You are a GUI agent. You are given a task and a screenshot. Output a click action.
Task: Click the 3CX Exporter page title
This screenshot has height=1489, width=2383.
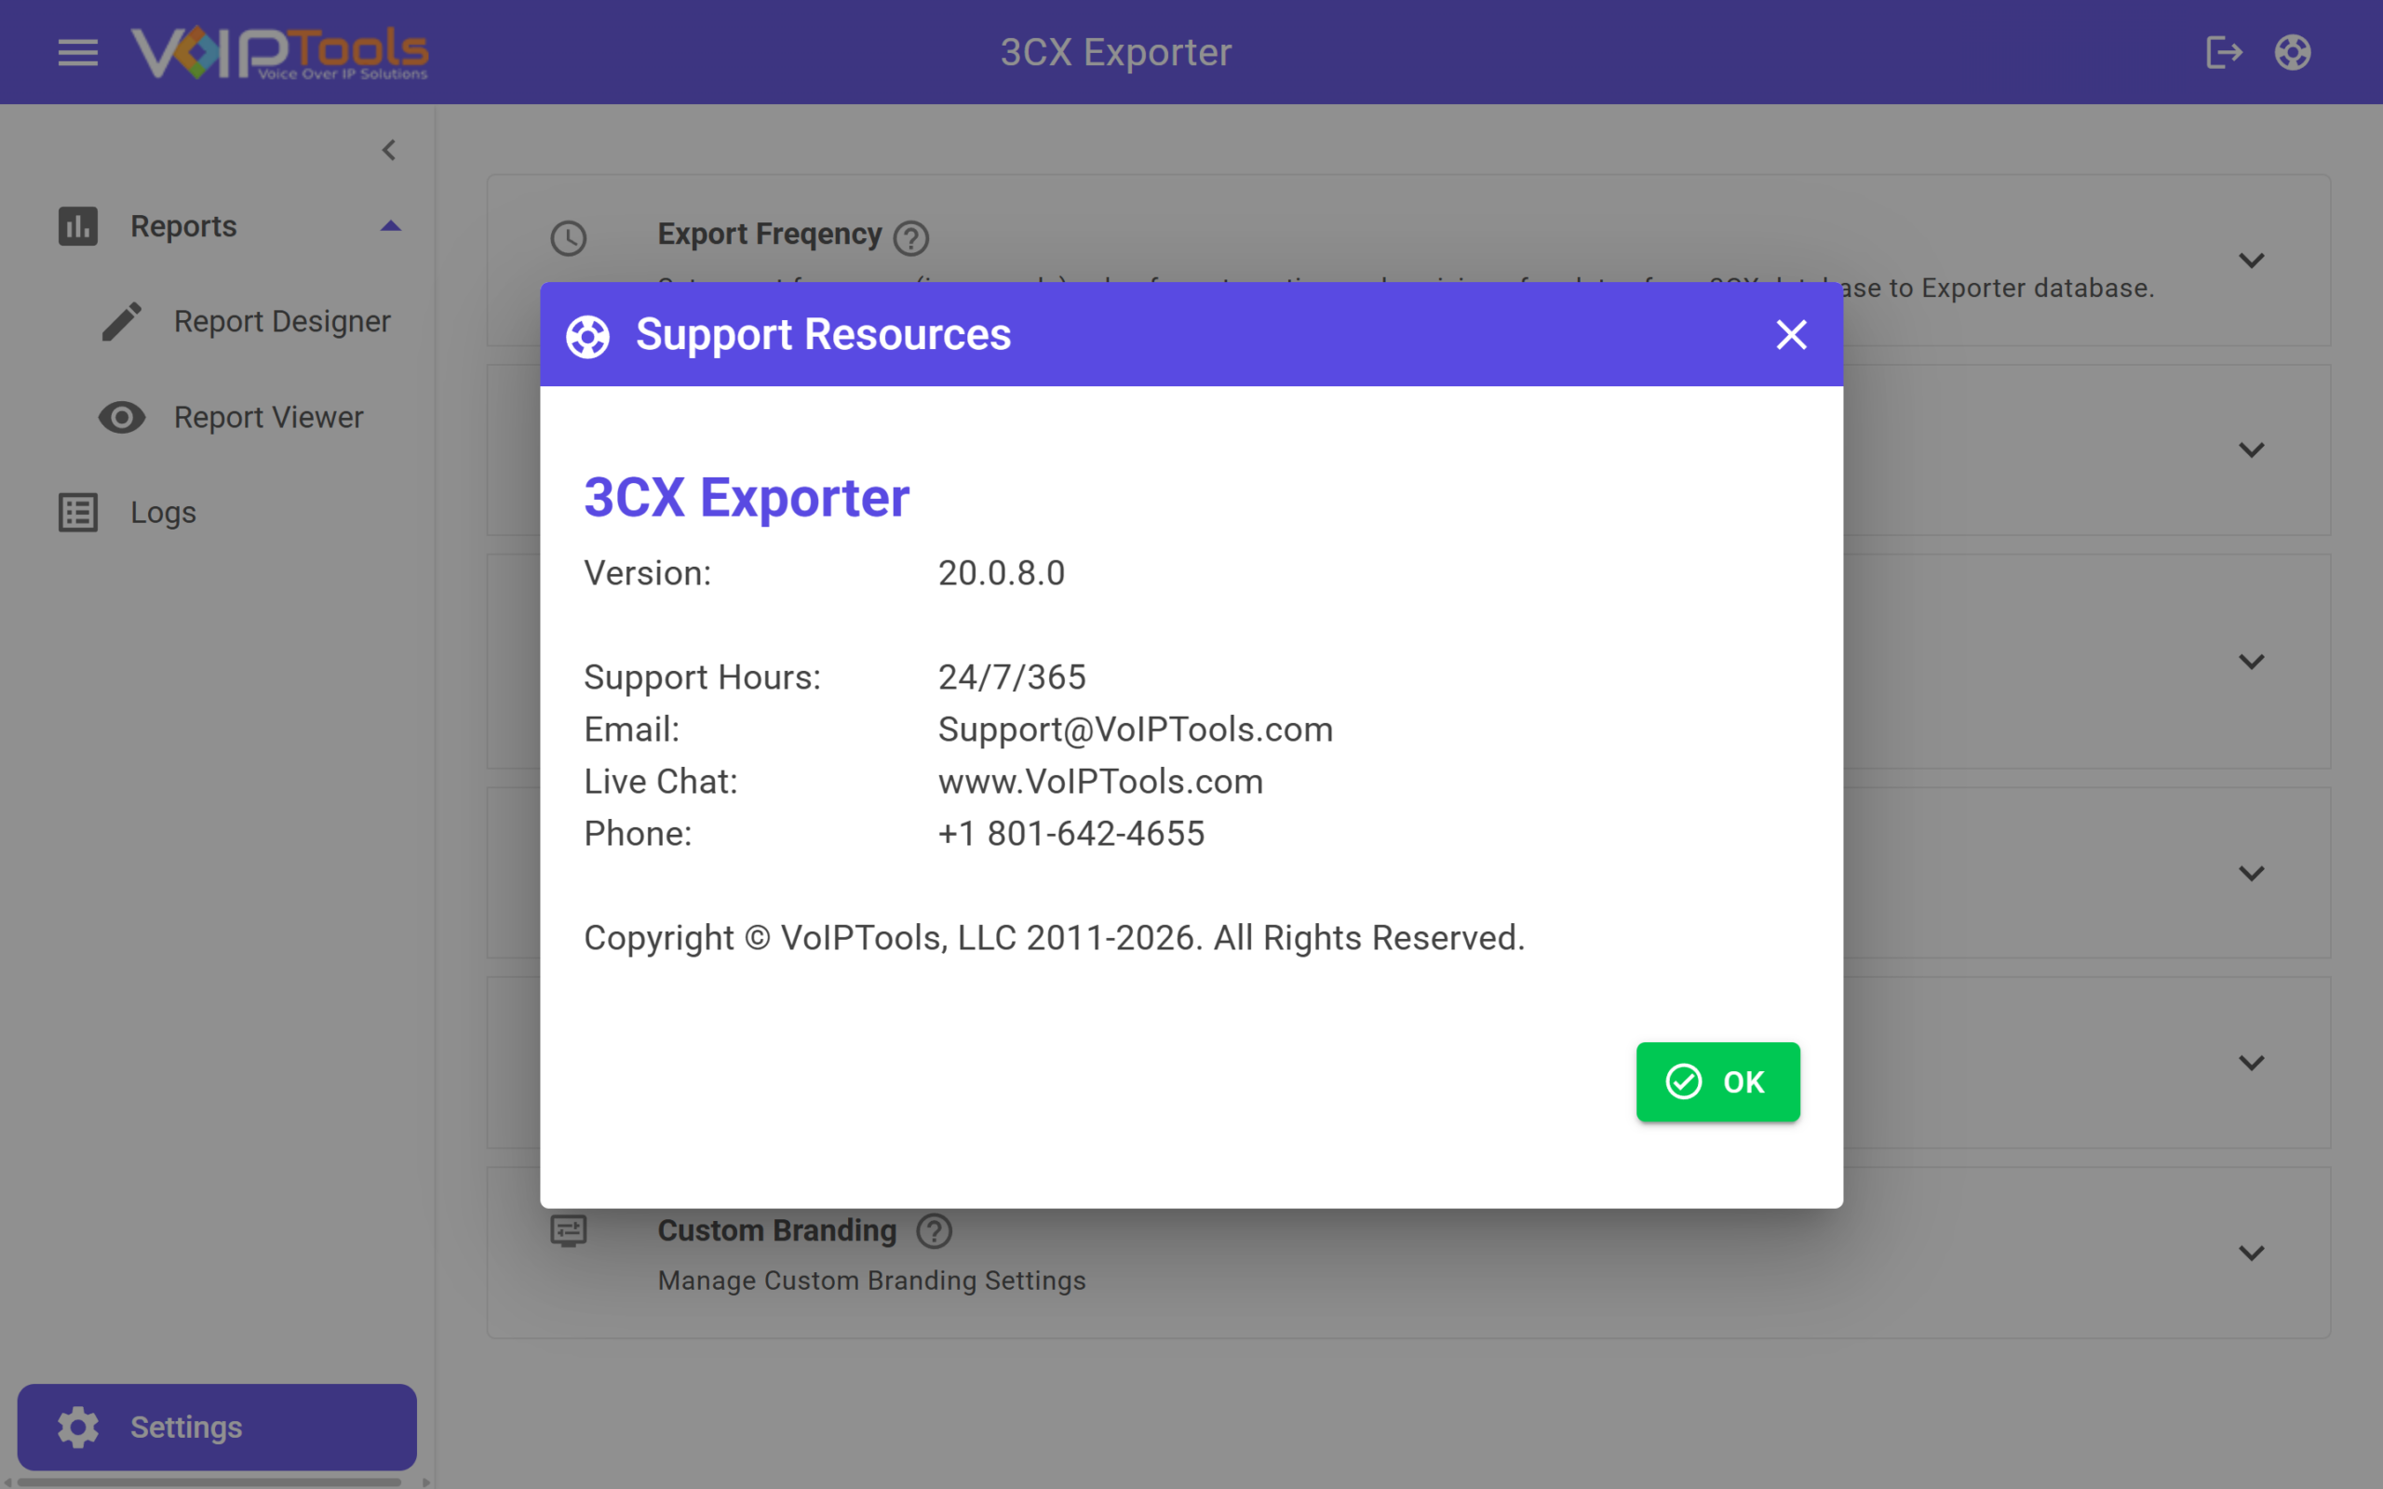click(x=1116, y=52)
